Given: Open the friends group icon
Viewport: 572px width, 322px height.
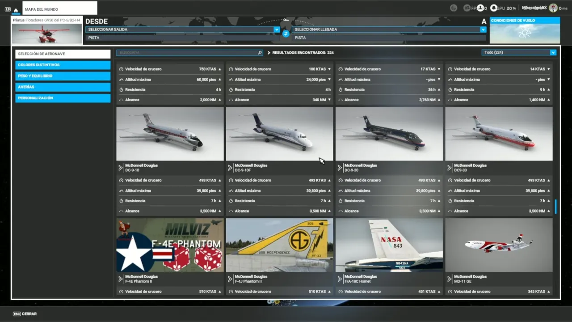Looking at the screenshot, I should click(x=467, y=8).
